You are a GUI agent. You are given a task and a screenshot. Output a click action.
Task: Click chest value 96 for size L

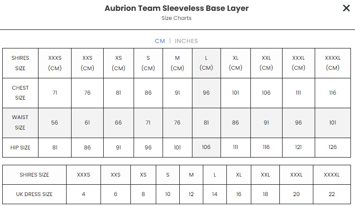tap(206, 93)
